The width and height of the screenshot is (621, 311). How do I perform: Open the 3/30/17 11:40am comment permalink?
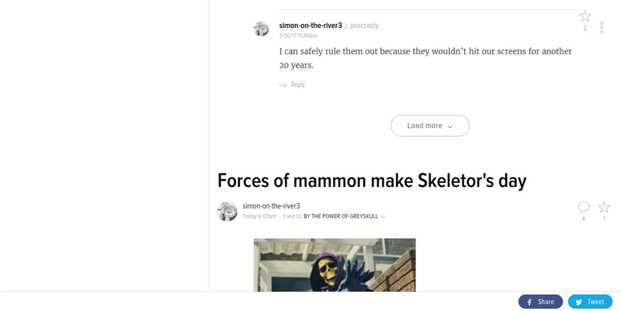(298, 36)
